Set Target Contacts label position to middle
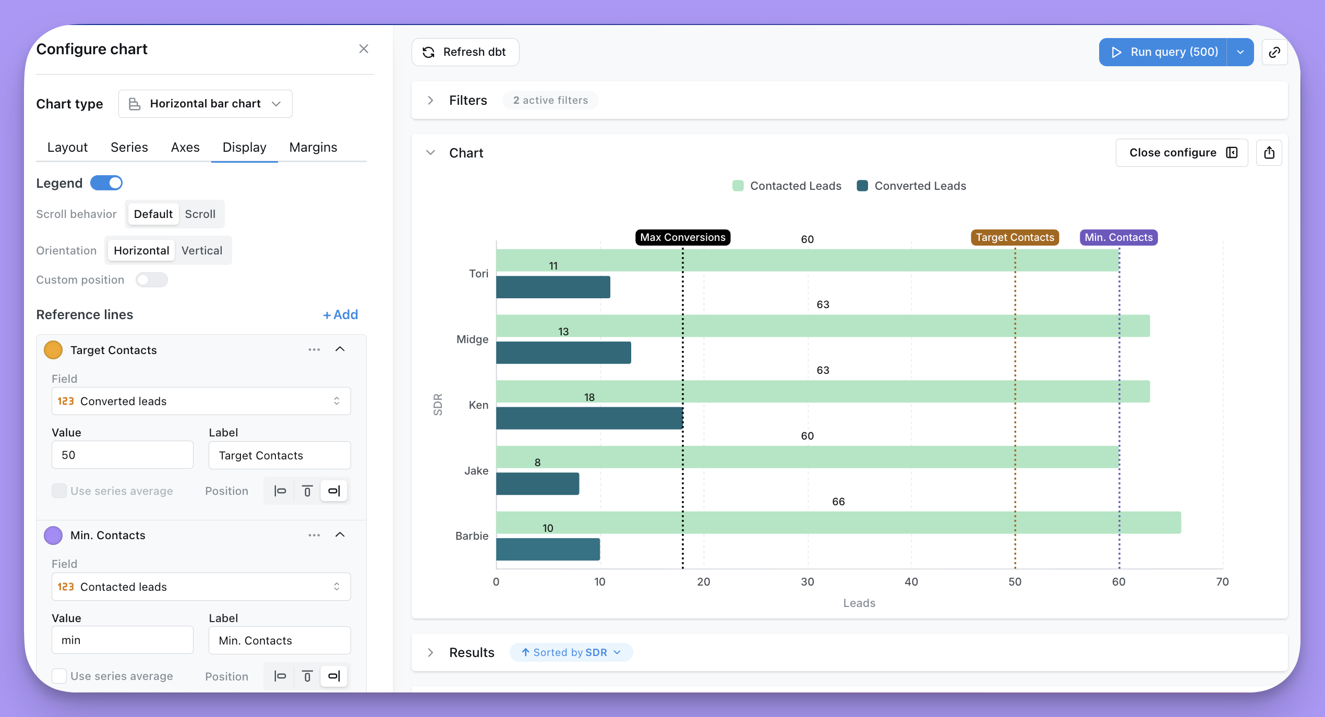This screenshot has width=1325, height=717. [x=307, y=491]
